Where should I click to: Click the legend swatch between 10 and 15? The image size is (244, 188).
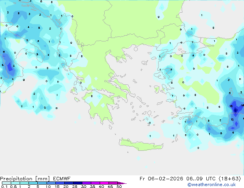click(51, 183)
